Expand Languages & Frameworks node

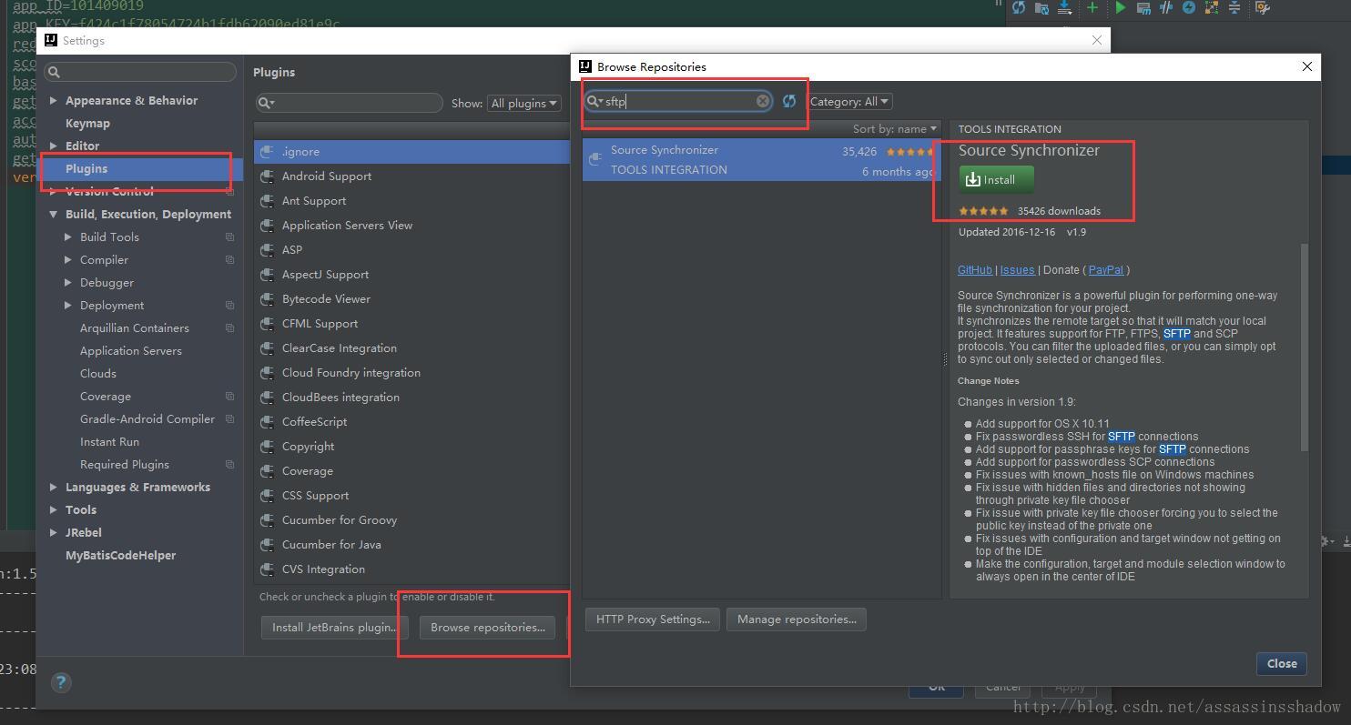pos(53,488)
